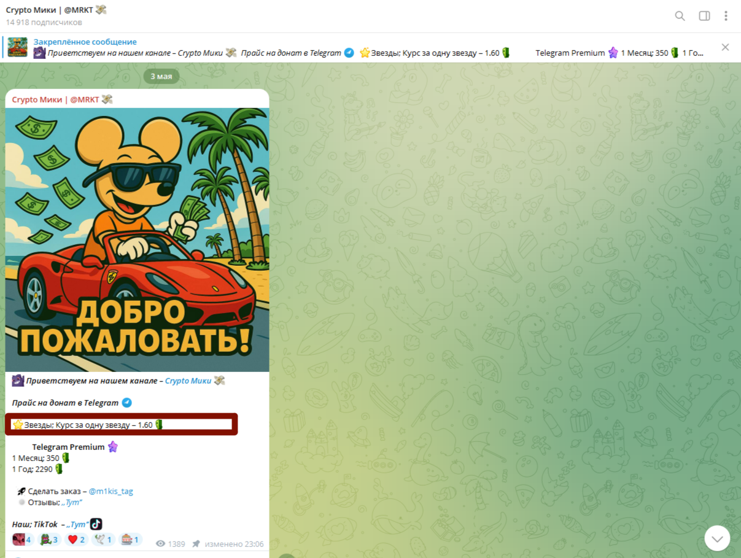Click the star emoji before 'Звезды'

point(18,425)
